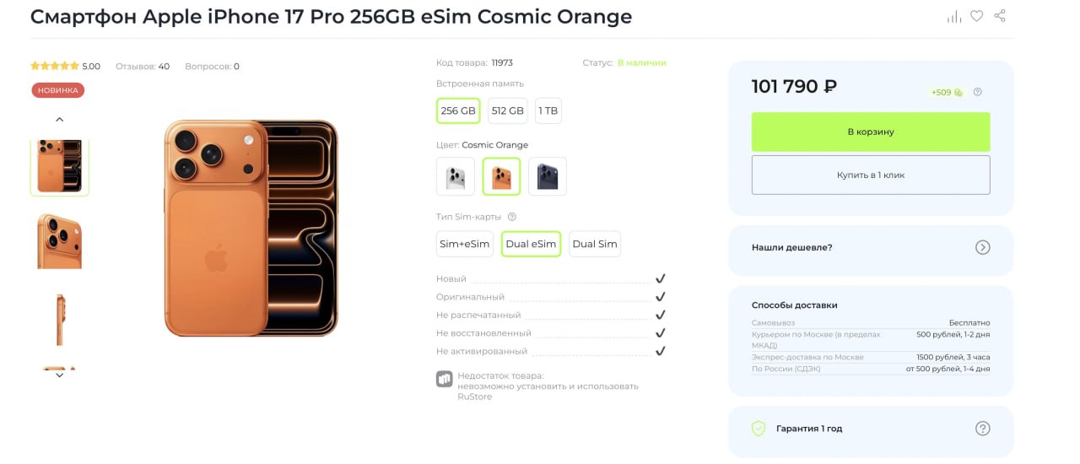The image size is (1080, 464).
Task: Add to cart with 'В корзину' button
Action: [871, 132]
